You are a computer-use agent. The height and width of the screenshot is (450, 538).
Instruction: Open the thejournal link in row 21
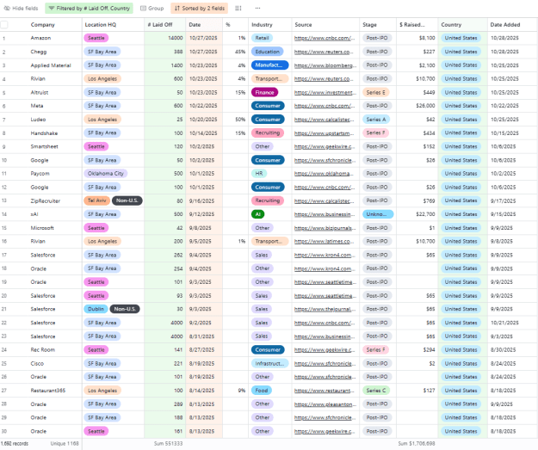[x=325, y=309]
